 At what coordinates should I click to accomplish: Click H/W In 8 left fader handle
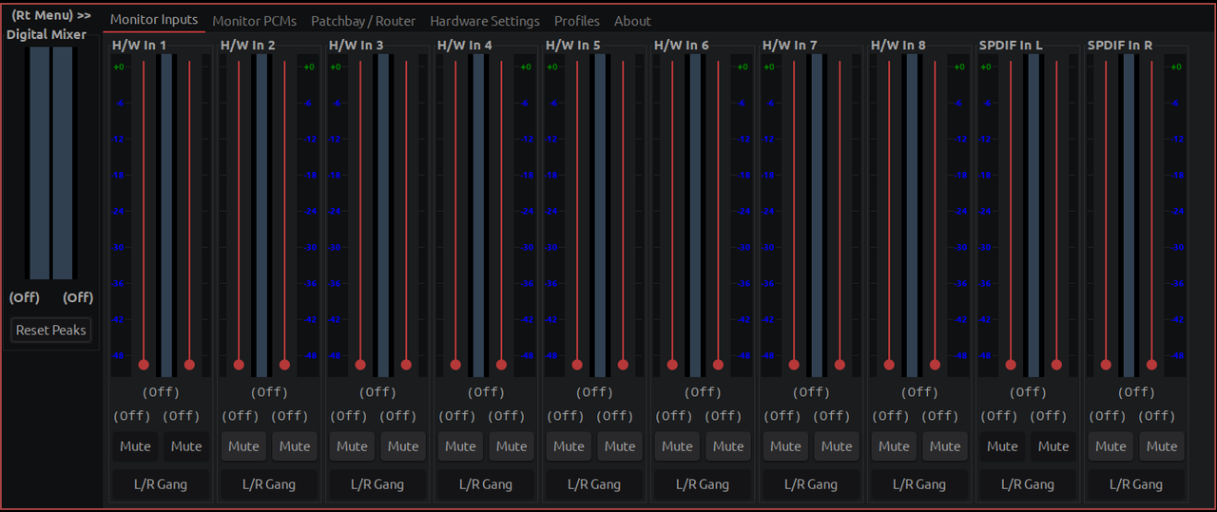tap(889, 364)
